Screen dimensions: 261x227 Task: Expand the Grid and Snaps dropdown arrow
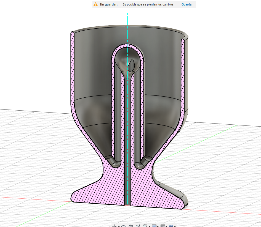click(166, 226)
